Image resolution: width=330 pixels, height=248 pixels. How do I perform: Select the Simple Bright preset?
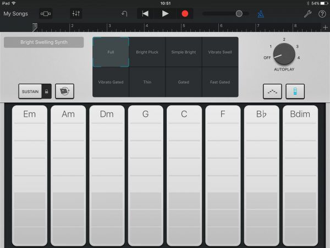[184, 52]
